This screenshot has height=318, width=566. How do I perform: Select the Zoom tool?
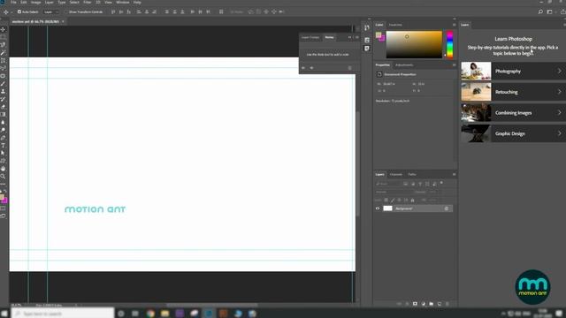point(4,177)
